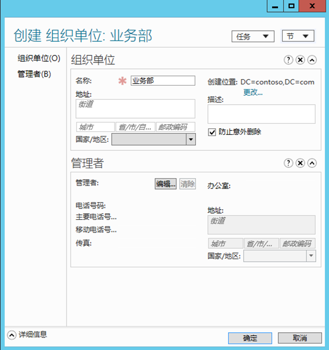
Task: Toggle 防止意外删除 checkbox
Action: point(212,132)
